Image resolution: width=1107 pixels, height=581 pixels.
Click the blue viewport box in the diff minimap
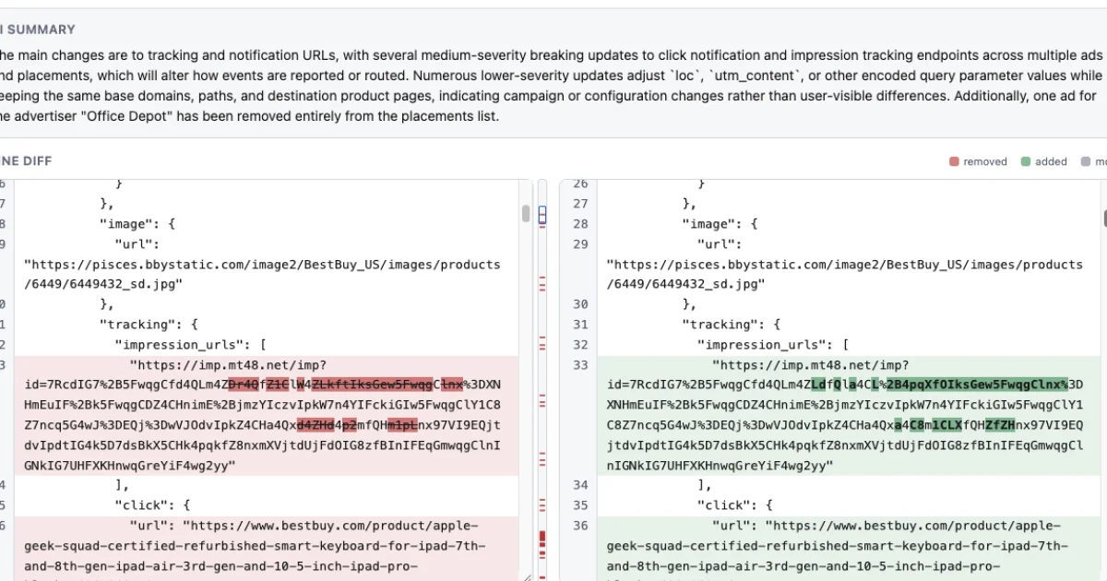click(x=542, y=215)
